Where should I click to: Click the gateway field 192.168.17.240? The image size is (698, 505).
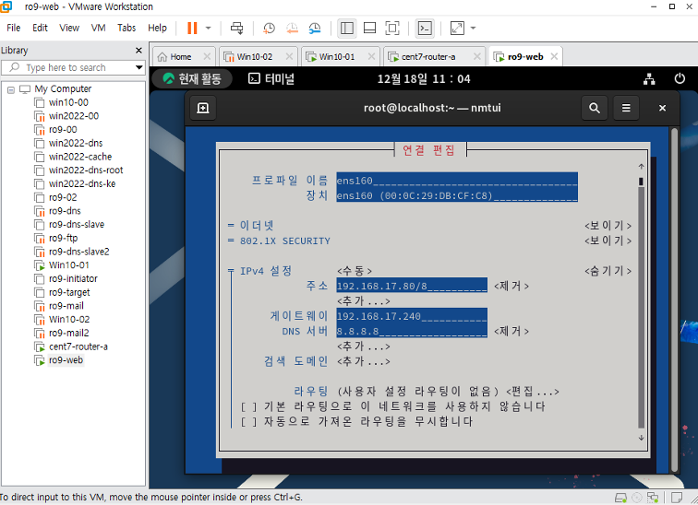pyautogui.click(x=412, y=316)
